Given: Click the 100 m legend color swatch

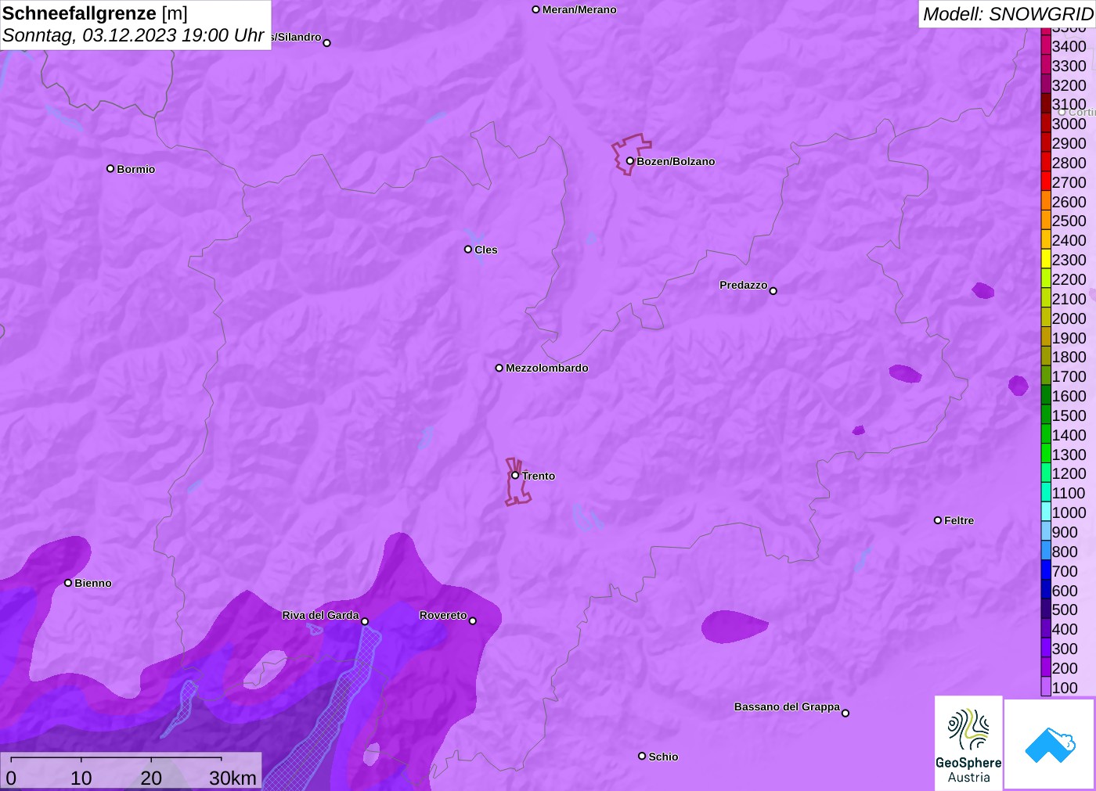Looking at the screenshot, I should pyautogui.click(x=1046, y=688).
